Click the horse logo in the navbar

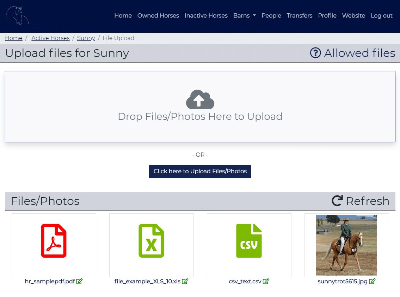(17, 15)
